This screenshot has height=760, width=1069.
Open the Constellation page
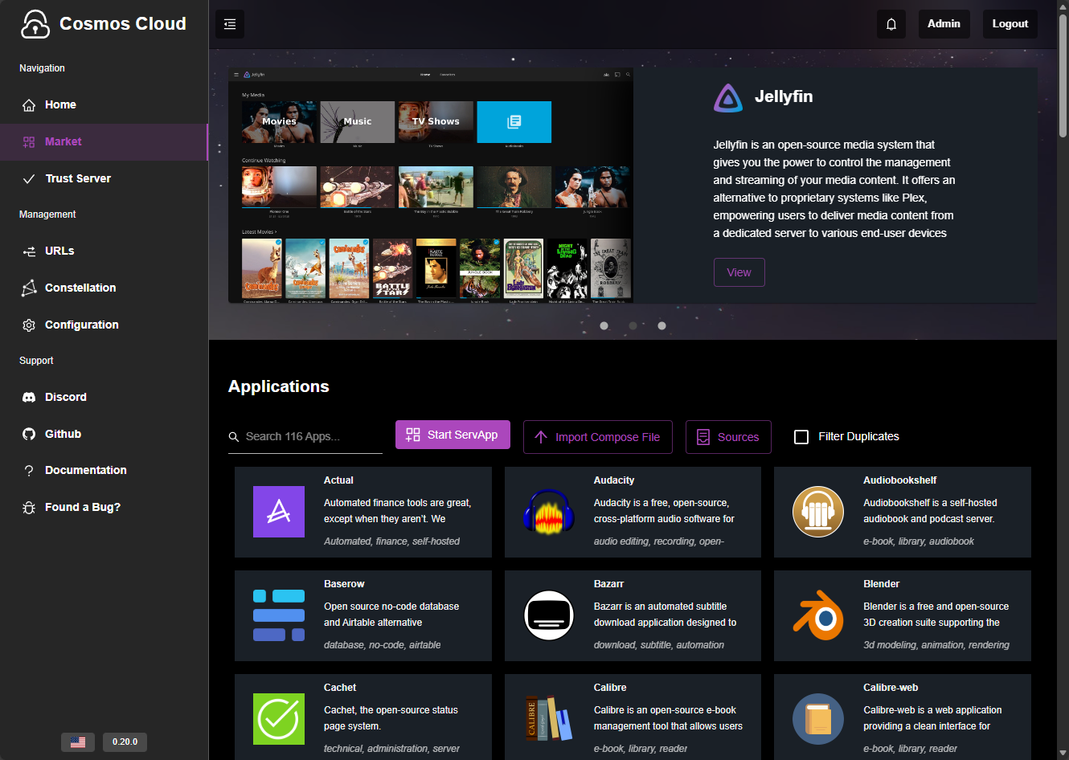click(104, 288)
